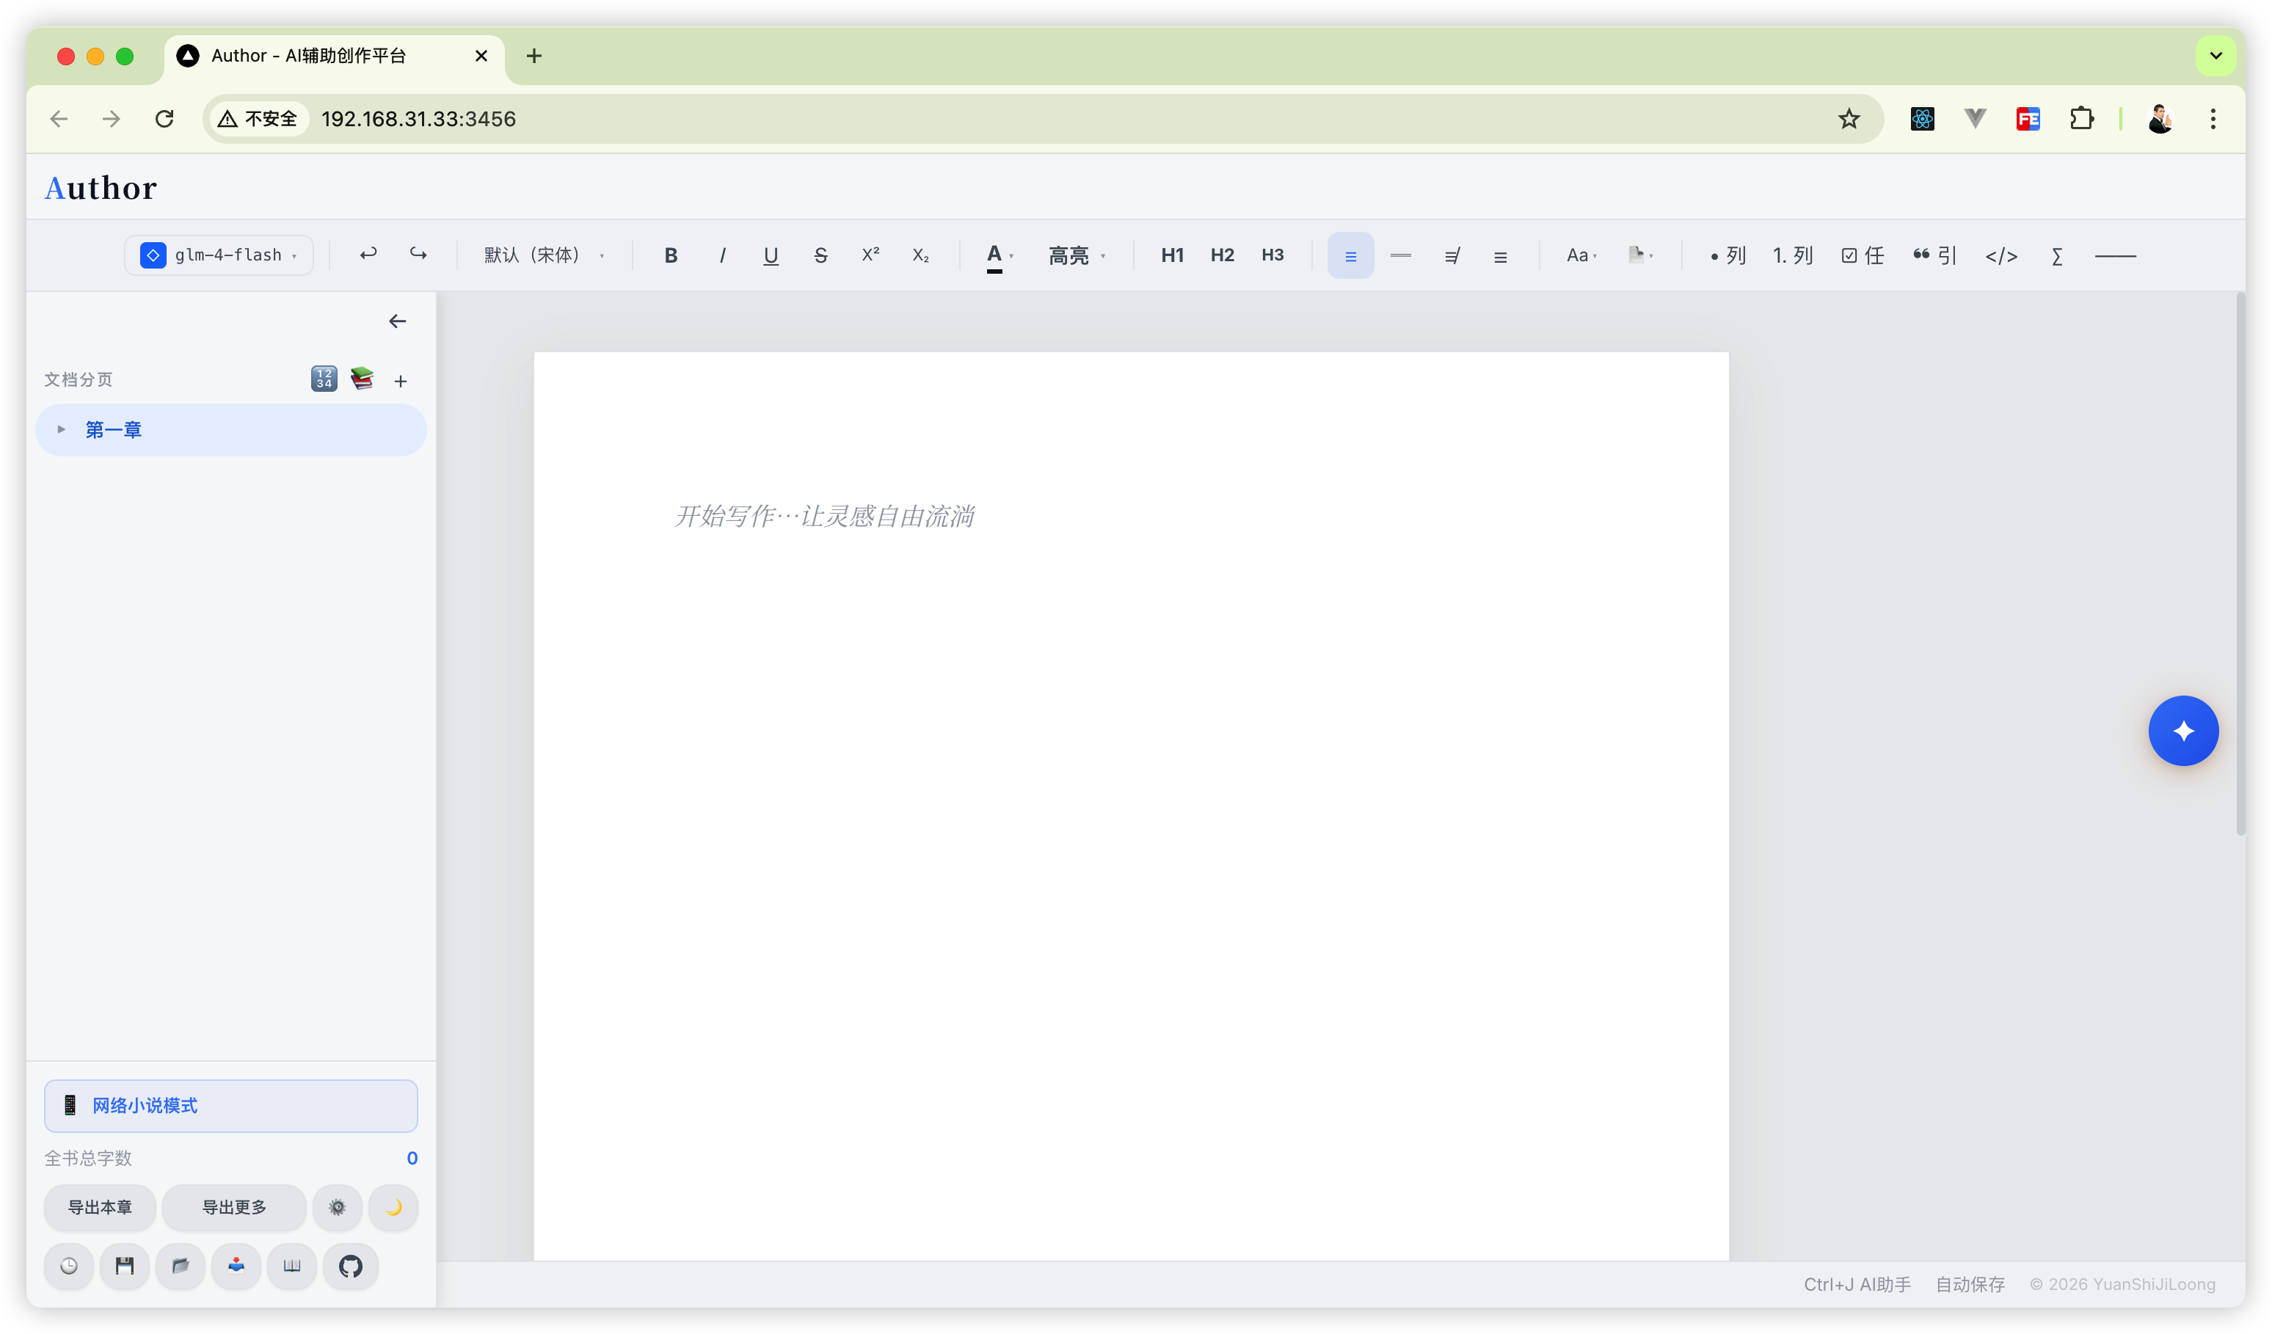The image size is (2272, 1334).
Task: Select the Author browser tab
Action: click(x=308, y=56)
